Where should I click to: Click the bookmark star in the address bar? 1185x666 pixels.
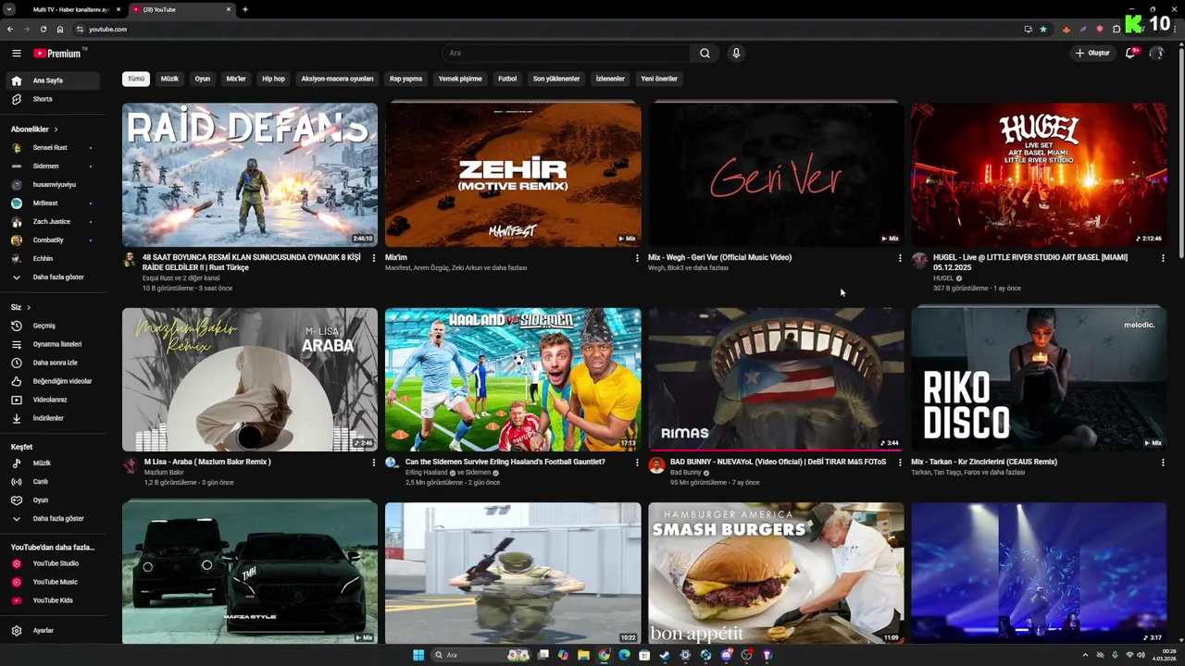pyautogui.click(x=1043, y=29)
